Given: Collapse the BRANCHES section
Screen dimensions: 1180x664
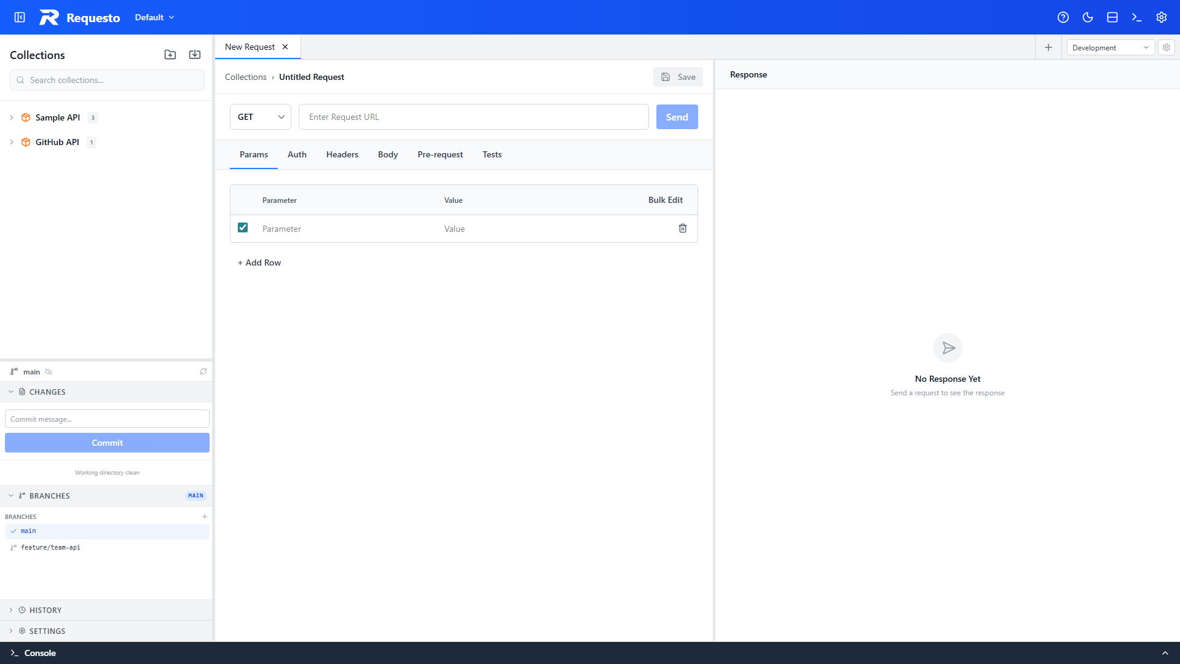Looking at the screenshot, I should coord(106,496).
